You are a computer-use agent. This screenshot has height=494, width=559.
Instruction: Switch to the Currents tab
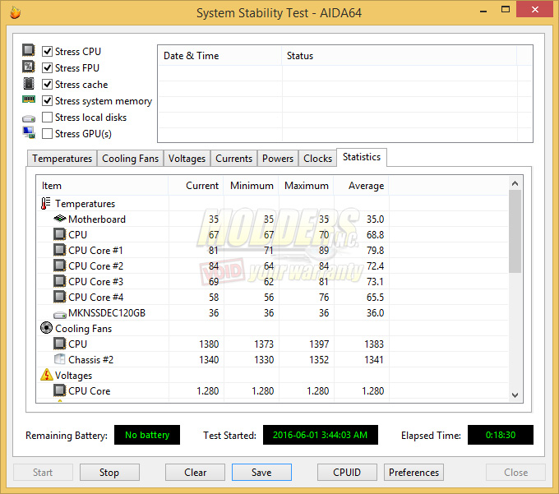[233, 159]
